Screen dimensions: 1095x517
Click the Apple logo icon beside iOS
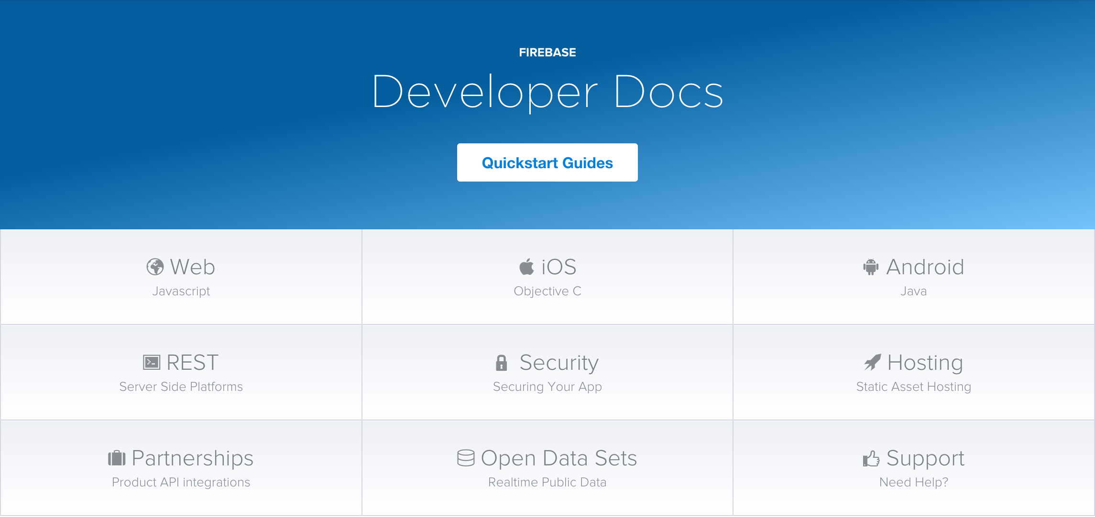(x=526, y=267)
